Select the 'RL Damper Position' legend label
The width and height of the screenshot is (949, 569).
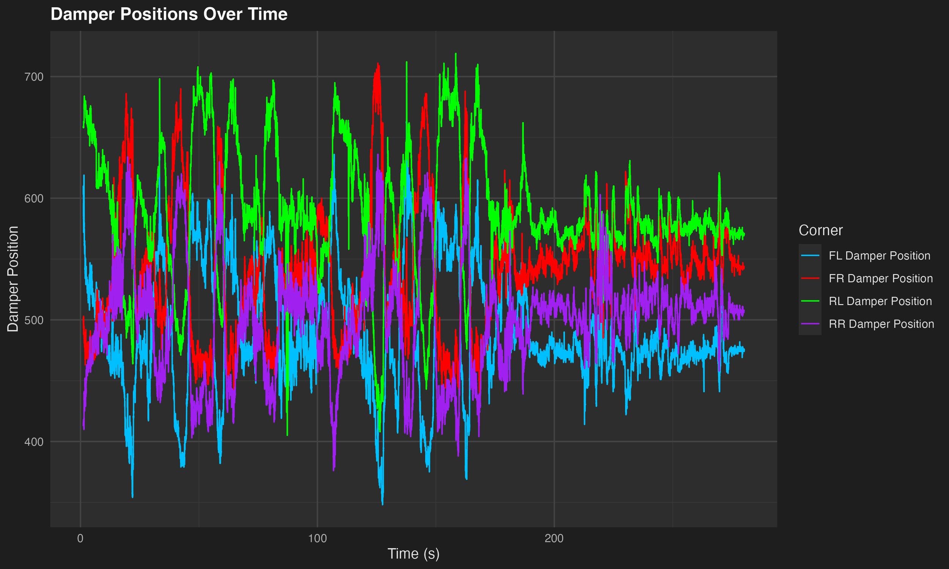tap(880, 301)
